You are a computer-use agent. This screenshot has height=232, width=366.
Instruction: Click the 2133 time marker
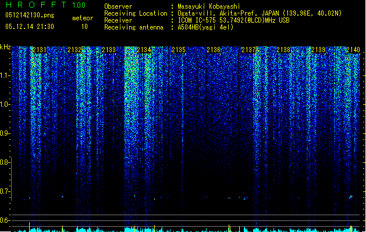tap(109, 50)
